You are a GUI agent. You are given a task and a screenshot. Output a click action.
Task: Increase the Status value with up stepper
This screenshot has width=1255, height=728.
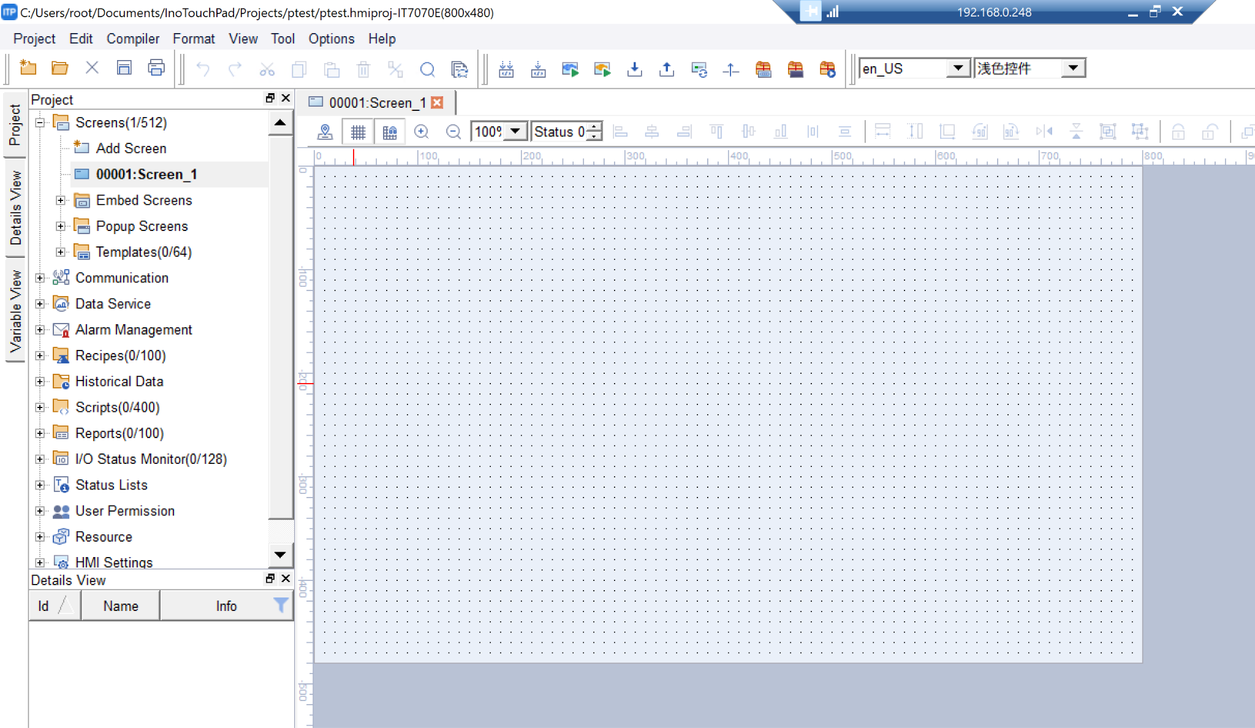click(594, 127)
